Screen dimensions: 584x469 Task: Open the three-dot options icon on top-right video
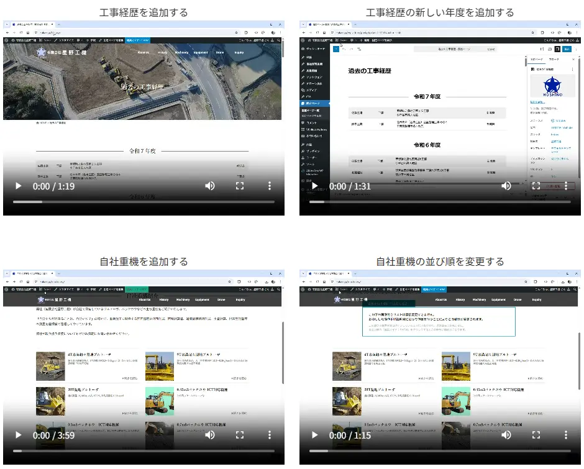click(x=565, y=185)
